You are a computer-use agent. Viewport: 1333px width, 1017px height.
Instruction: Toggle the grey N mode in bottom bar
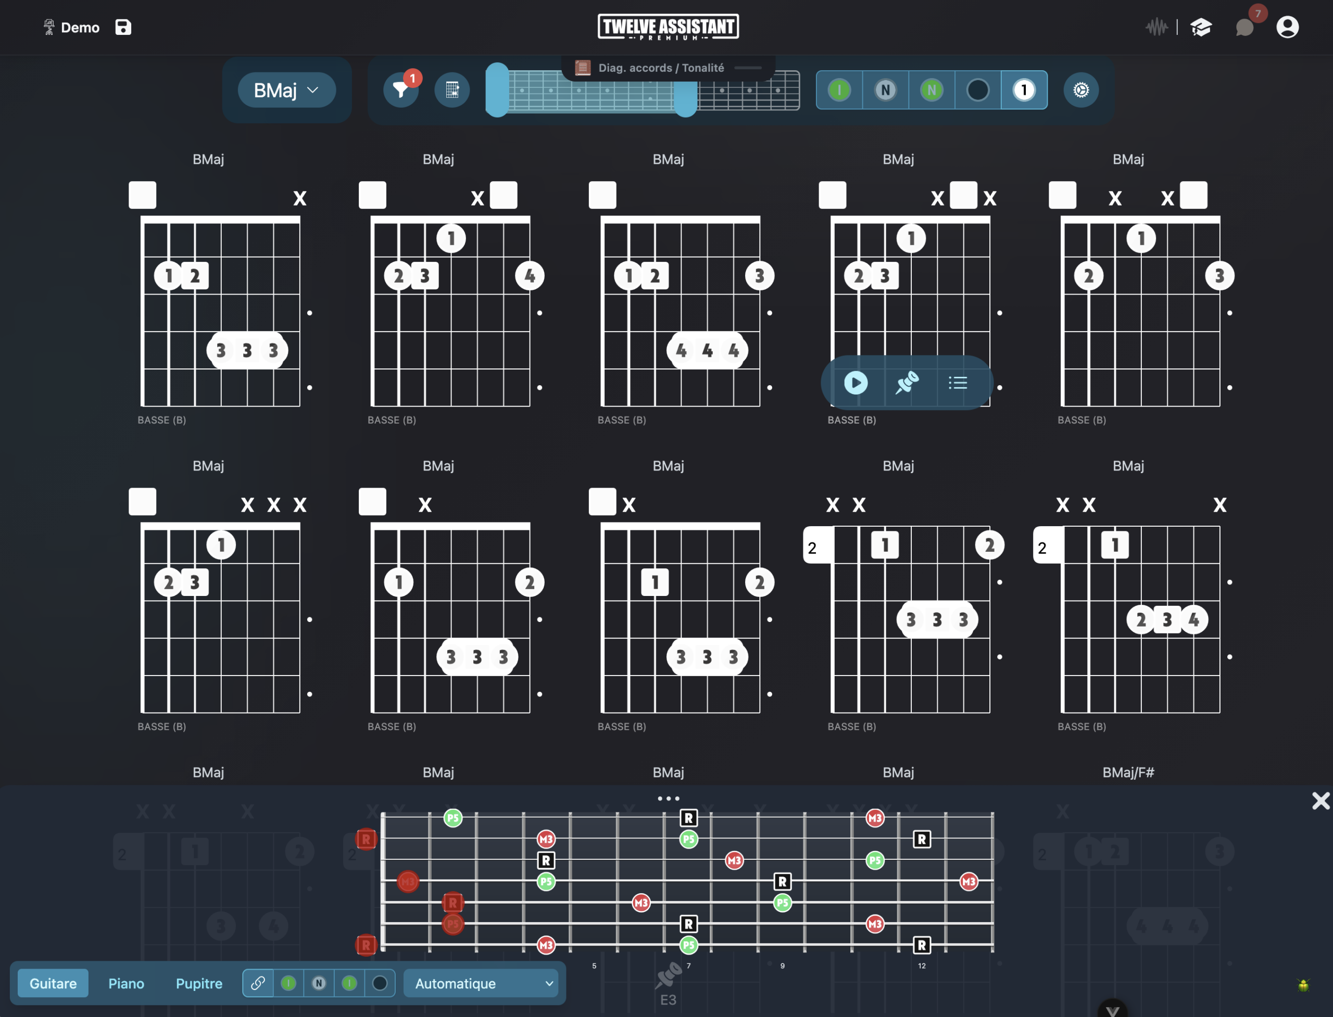pyautogui.click(x=319, y=983)
